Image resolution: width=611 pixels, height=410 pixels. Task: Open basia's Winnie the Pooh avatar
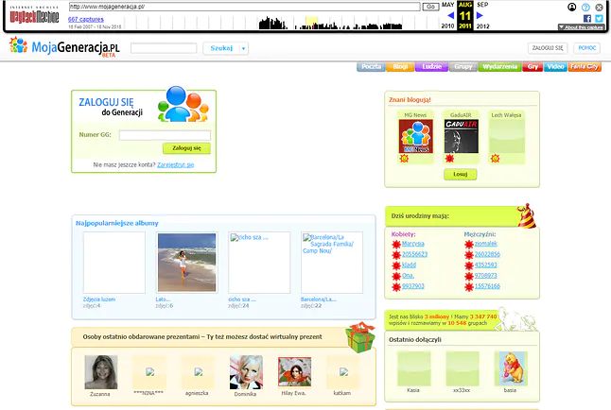click(x=511, y=368)
